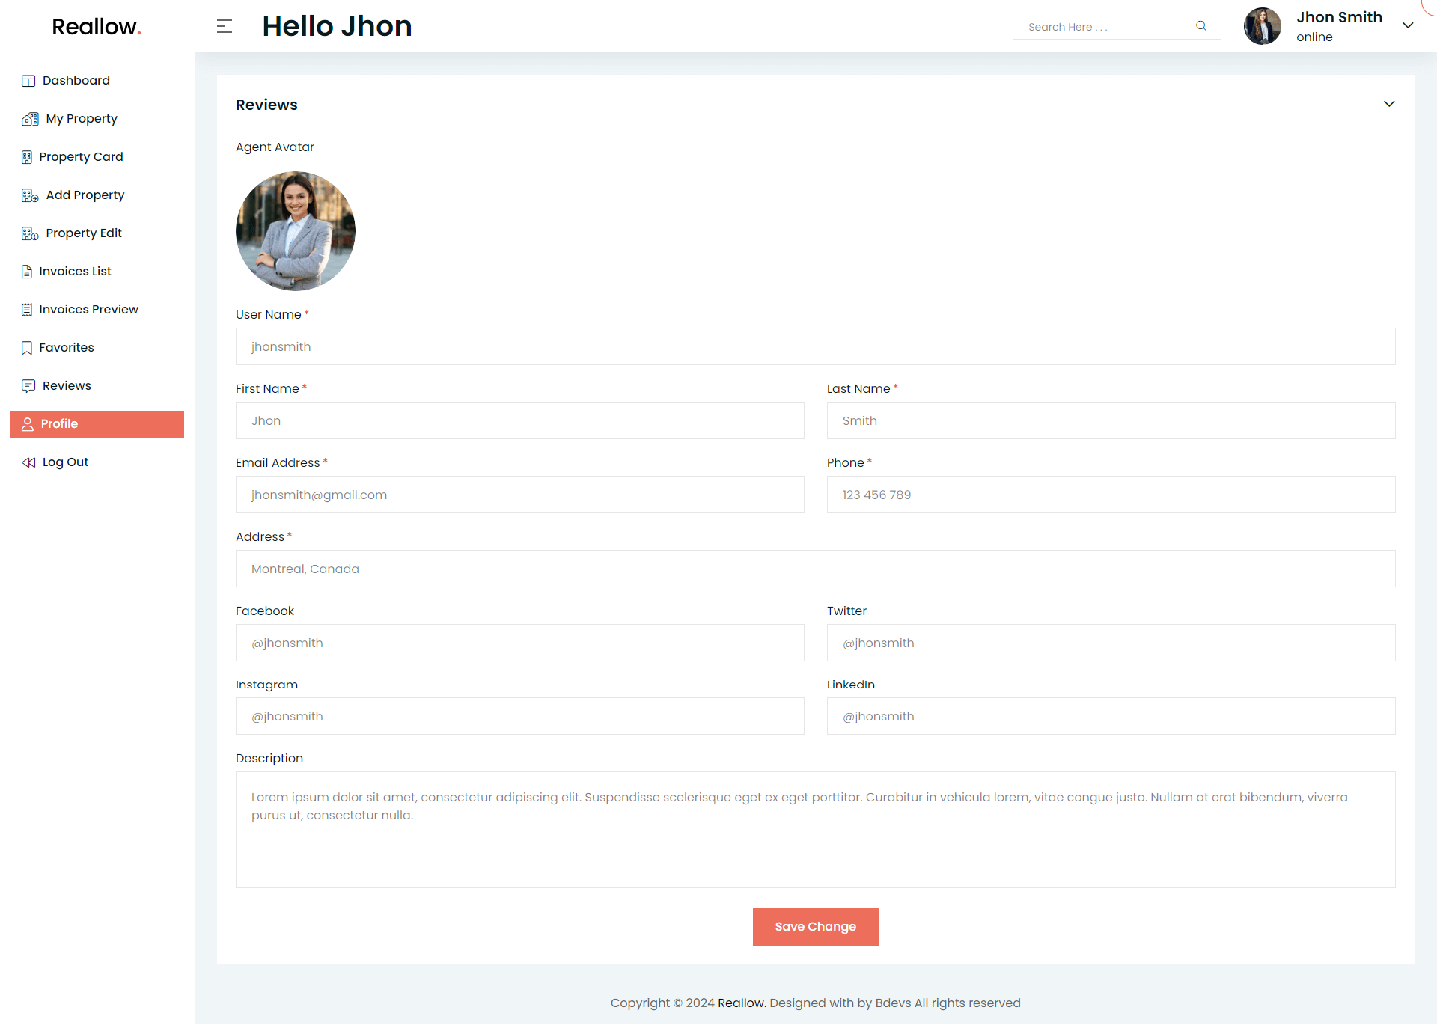Click the Hello Jhon heading

pyautogui.click(x=337, y=26)
